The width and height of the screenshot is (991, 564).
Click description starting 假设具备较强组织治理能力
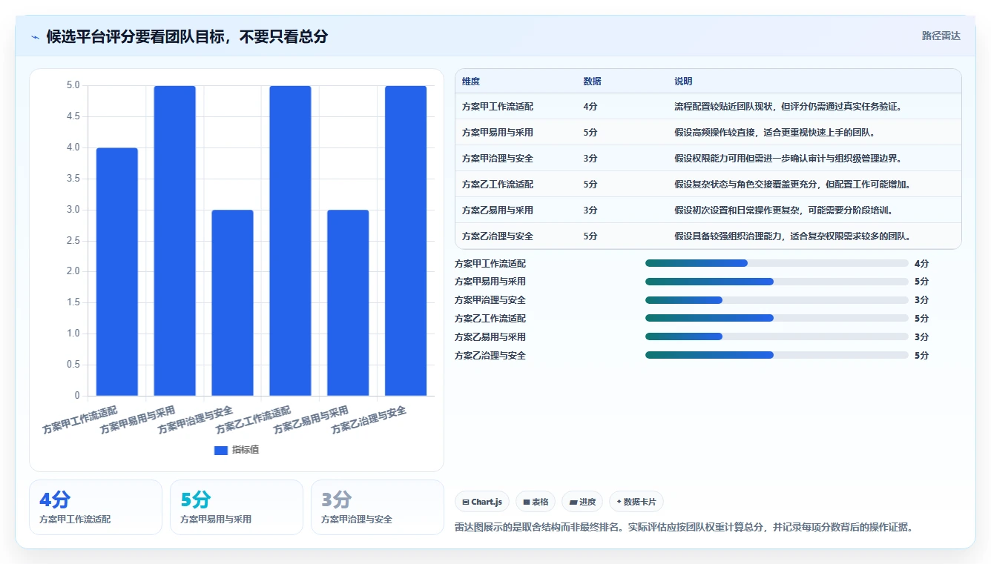792,236
